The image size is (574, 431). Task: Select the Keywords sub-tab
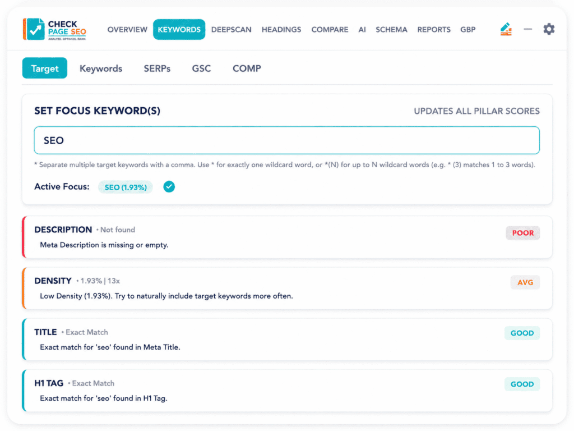click(x=101, y=68)
